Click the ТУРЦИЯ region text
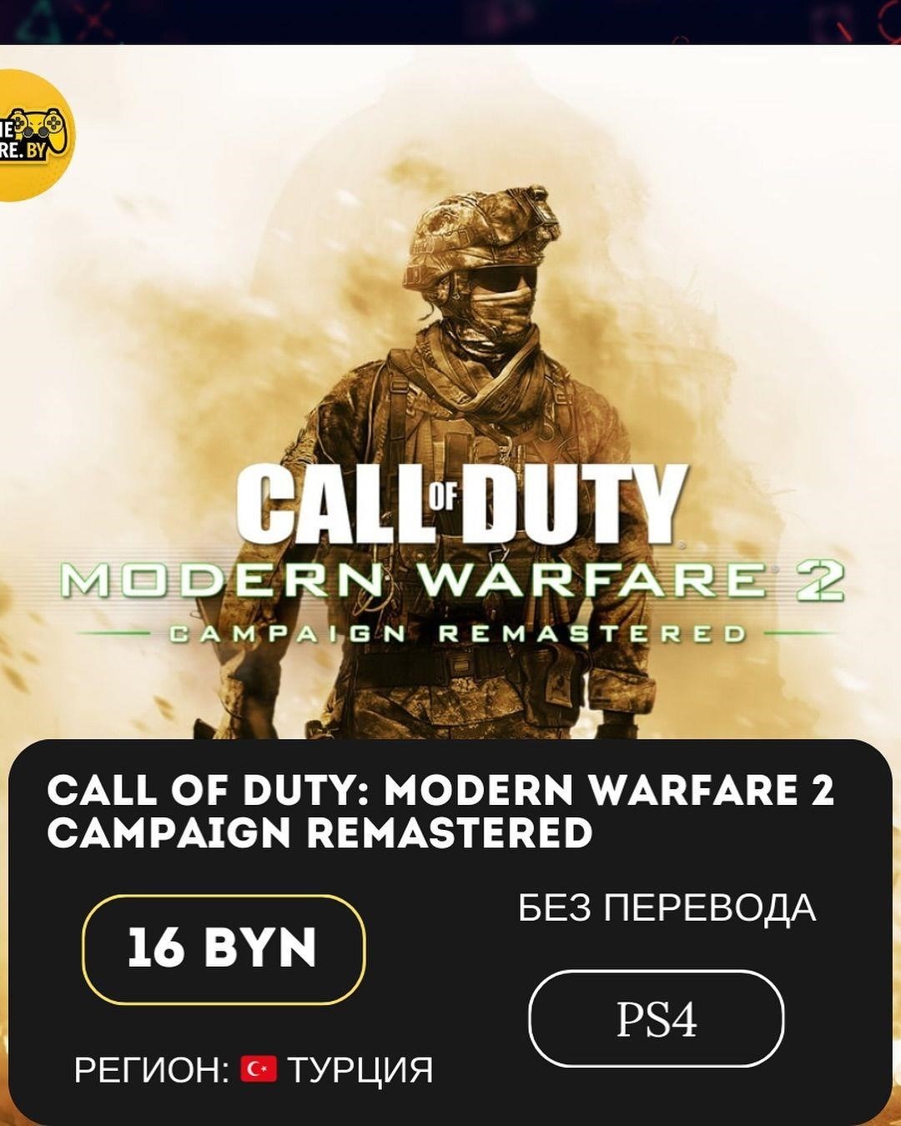 point(360,1069)
